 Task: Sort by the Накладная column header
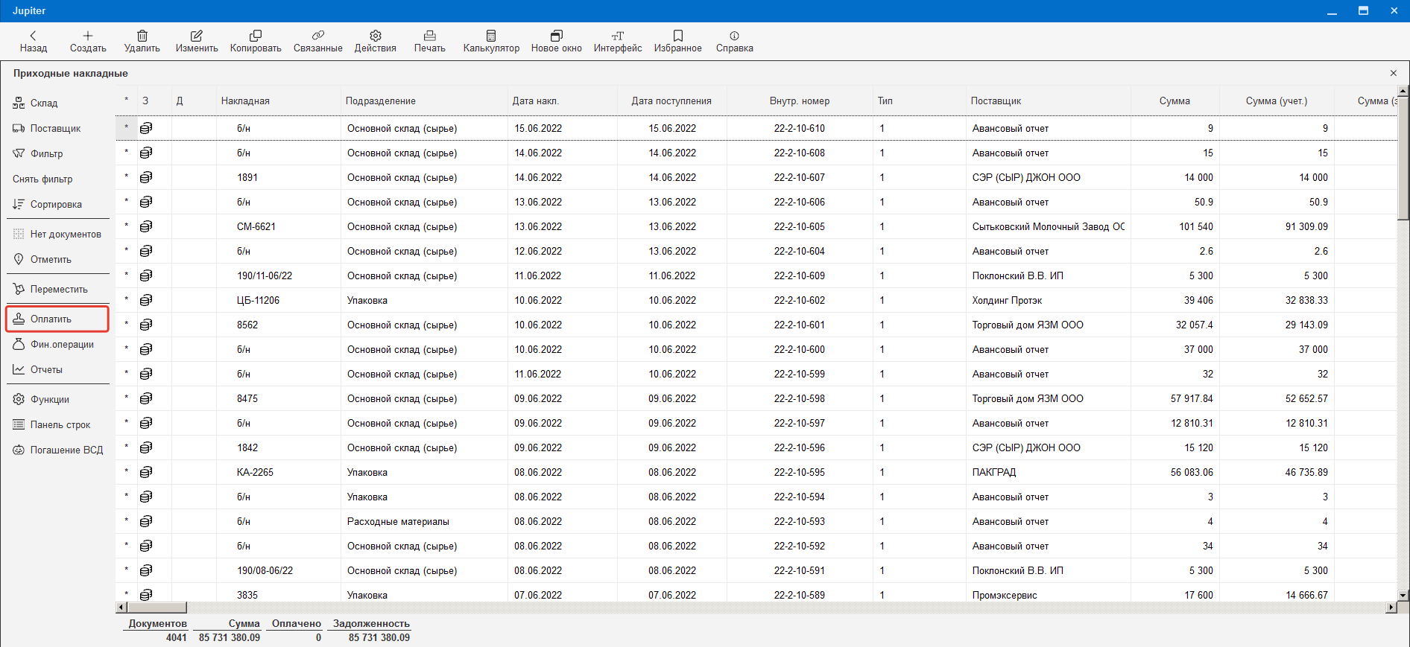(245, 101)
